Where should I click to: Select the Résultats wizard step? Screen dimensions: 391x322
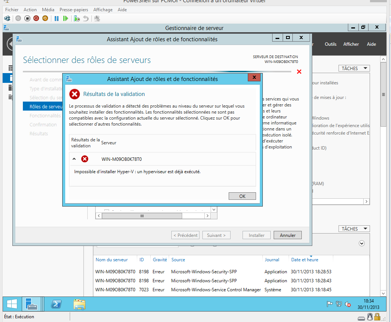click(39, 134)
